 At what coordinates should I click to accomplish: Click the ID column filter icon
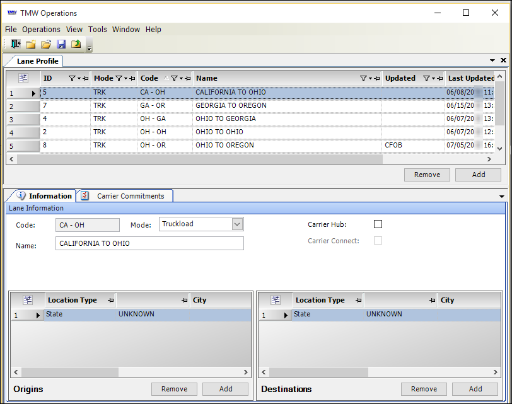[x=71, y=78]
